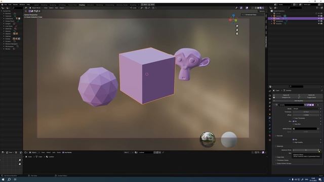The height and width of the screenshot is (182, 324).
Task: Open the Object Data properties tab (green triangle)
Action: point(270,132)
